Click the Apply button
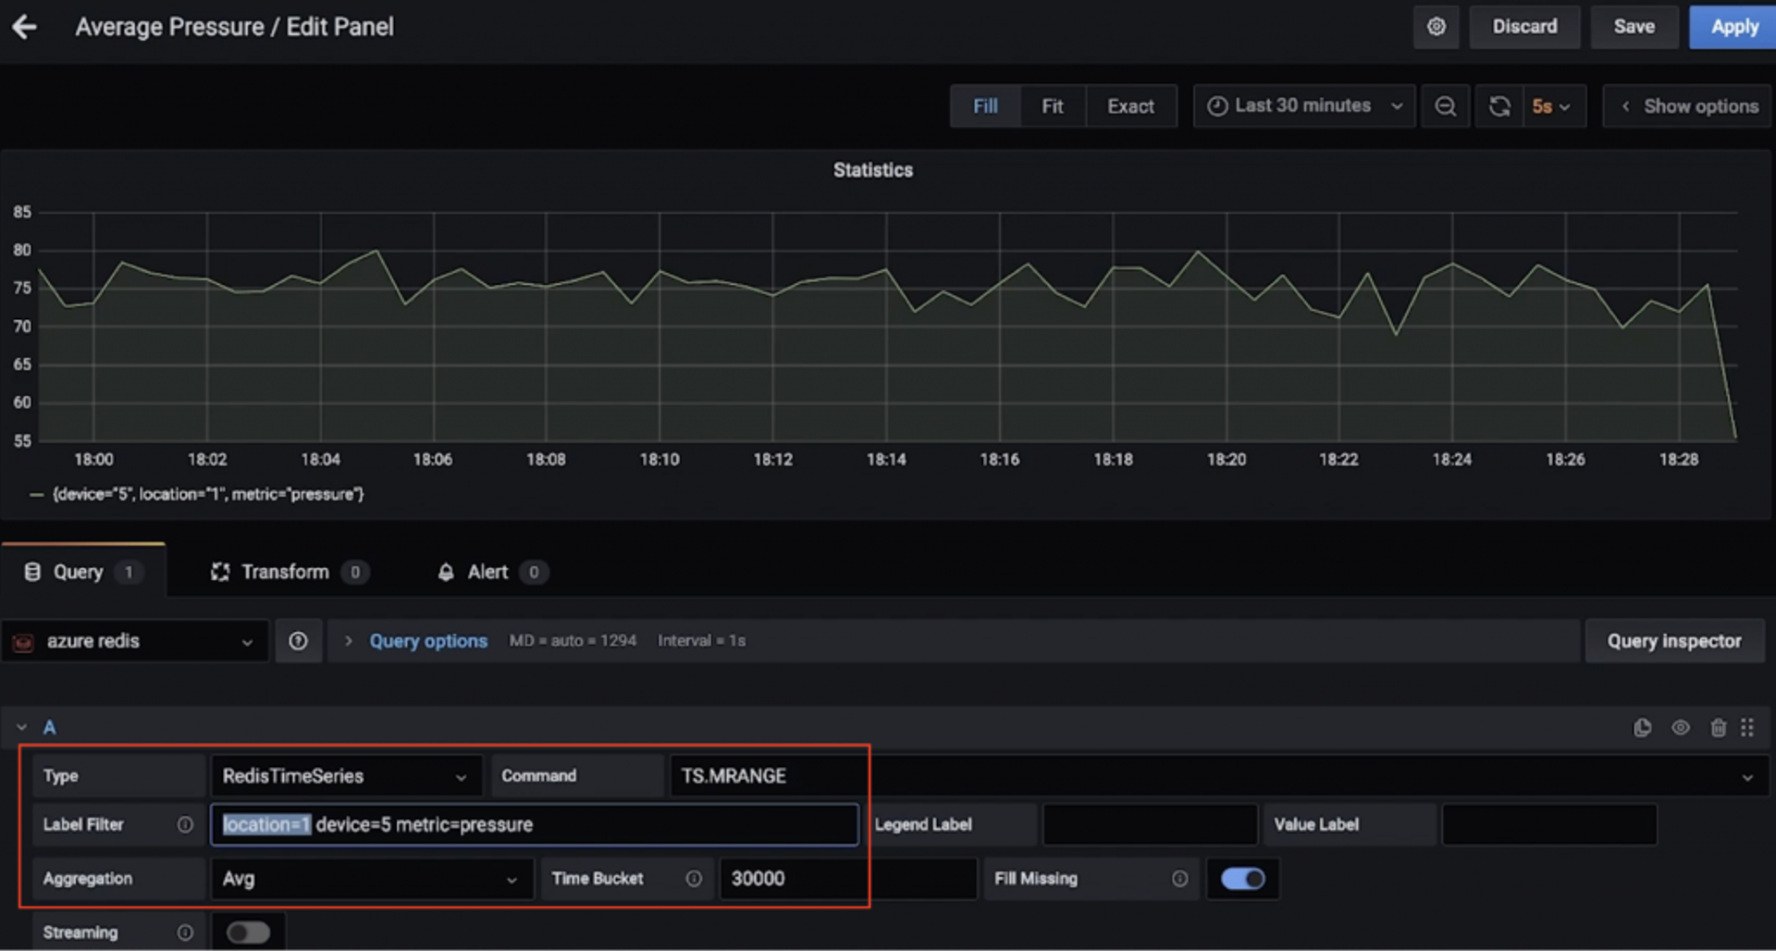Viewport: 1776px width, 951px height. (x=1733, y=27)
